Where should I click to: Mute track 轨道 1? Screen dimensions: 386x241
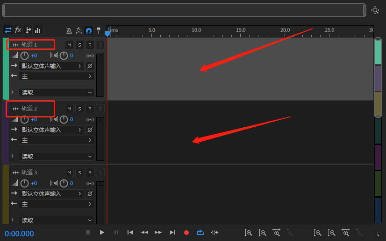coord(69,45)
